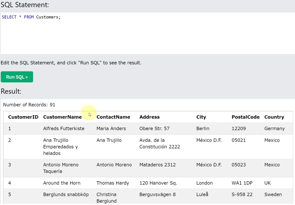Click the SQL Statement heading
295x205 pixels.
click(25, 5)
